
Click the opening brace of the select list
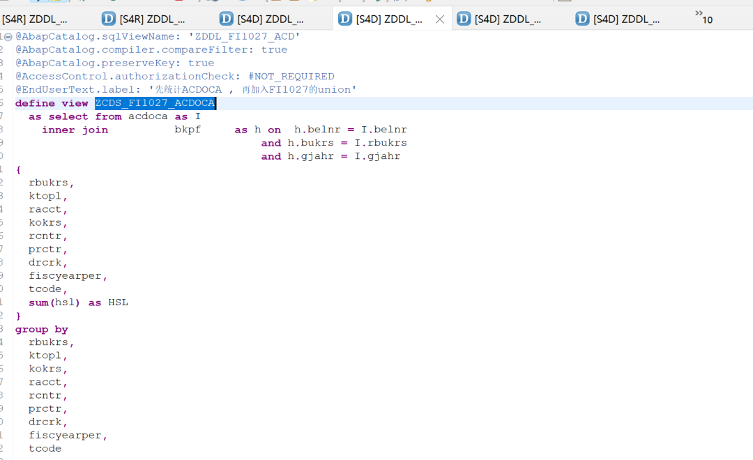pyautogui.click(x=18, y=169)
